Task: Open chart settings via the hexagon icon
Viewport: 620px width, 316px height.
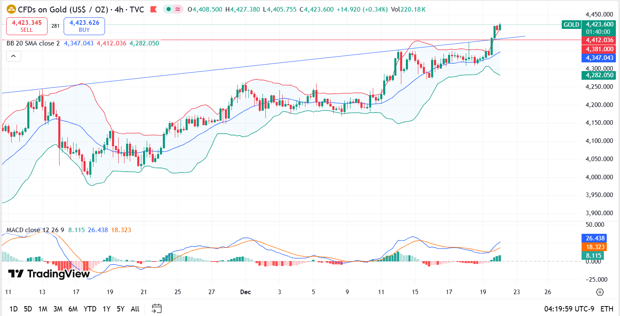Action: point(600,292)
